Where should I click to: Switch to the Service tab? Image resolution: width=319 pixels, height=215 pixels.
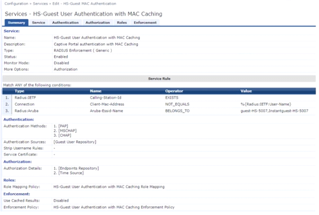[38, 23]
